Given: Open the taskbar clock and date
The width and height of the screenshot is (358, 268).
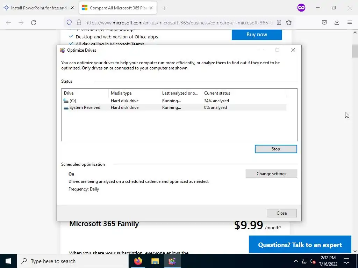Looking at the screenshot, I should [x=328, y=261].
